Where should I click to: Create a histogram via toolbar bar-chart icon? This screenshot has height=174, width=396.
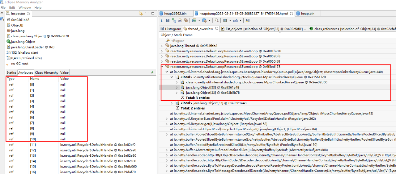(x=168, y=20)
